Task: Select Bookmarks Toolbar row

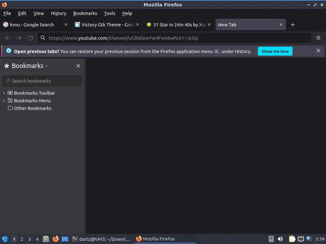Action: coord(42,93)
